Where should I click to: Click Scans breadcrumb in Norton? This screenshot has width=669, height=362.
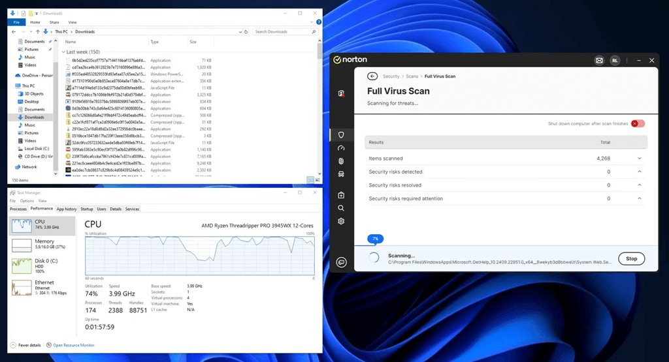412,76
